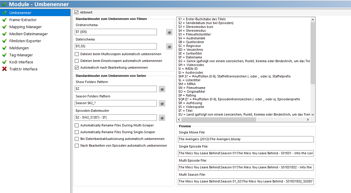Click the Season Folders Pattern input field

[116, 103]
